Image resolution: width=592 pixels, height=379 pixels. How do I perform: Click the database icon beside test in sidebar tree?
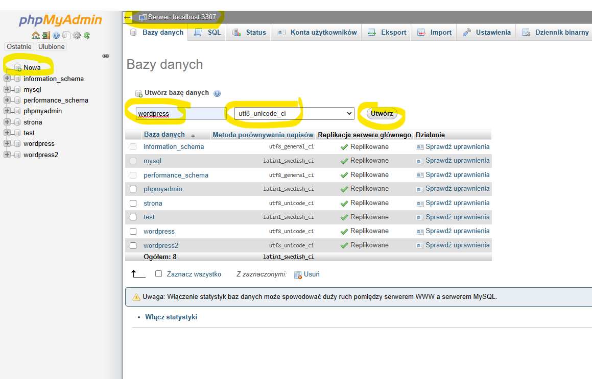17,133
